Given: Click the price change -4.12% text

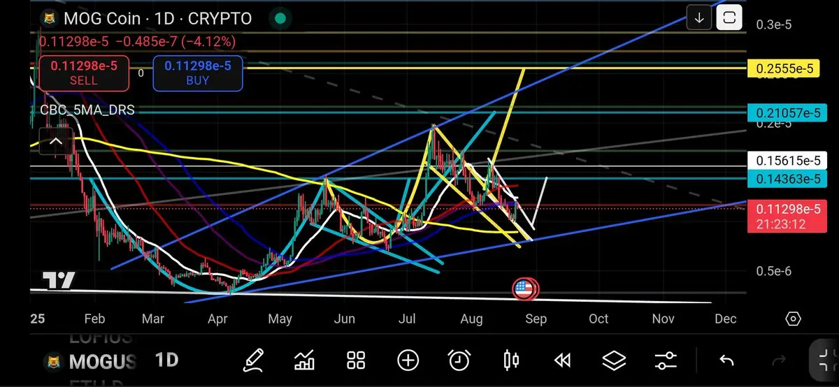Looking at the screenshot, I should coord(208,41).
